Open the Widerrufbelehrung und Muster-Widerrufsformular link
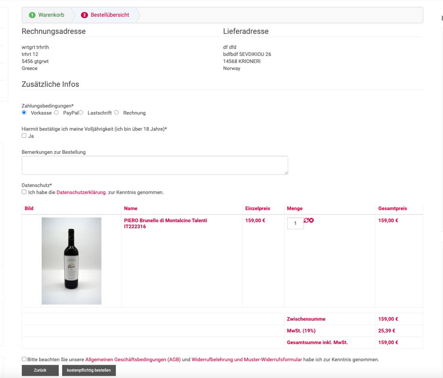 pos(247,359)
